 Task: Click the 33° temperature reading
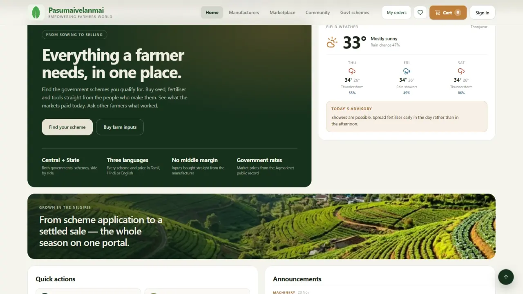coord(354,42)
